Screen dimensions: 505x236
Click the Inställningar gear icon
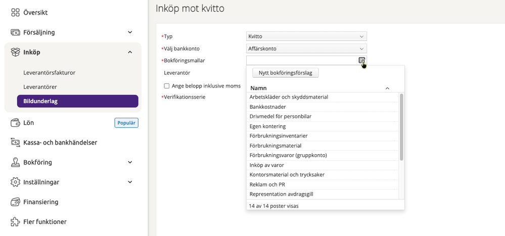[15, 182]
